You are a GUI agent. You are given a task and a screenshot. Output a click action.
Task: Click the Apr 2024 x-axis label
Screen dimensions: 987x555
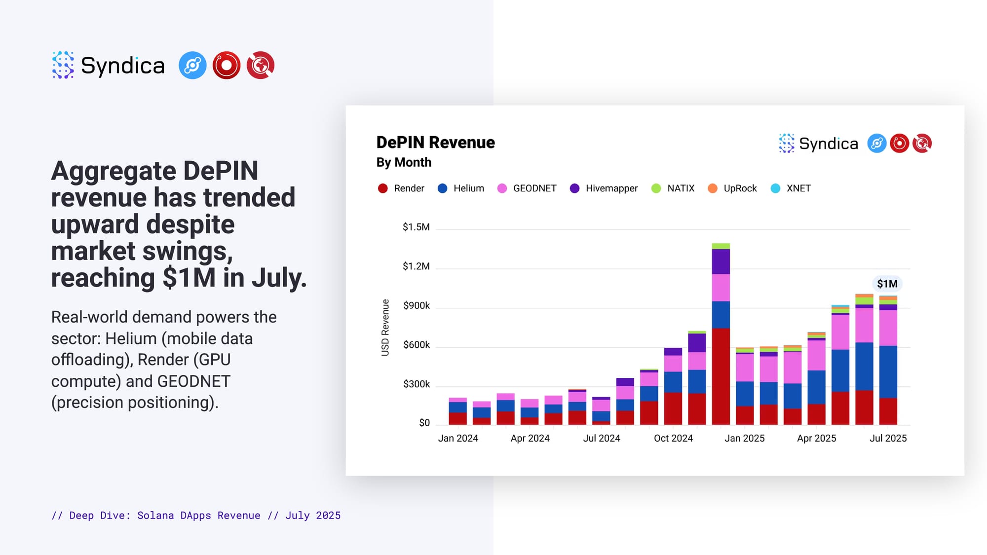[x=530, y=438]
